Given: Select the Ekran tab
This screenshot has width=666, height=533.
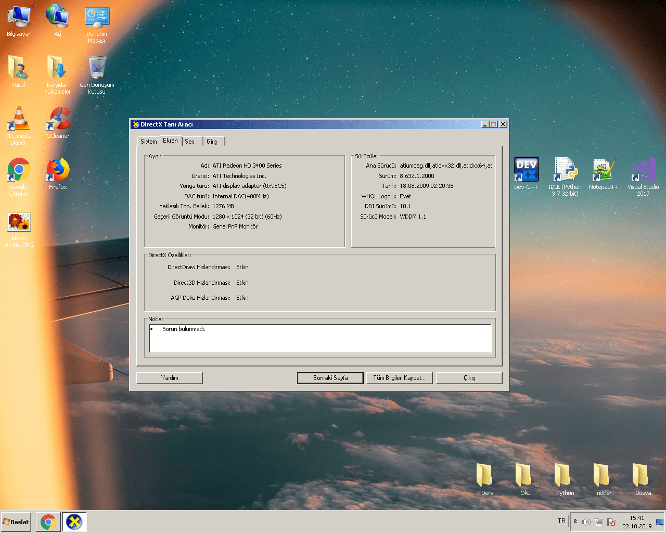Looking at the screenshot, I should coord(170,141).
